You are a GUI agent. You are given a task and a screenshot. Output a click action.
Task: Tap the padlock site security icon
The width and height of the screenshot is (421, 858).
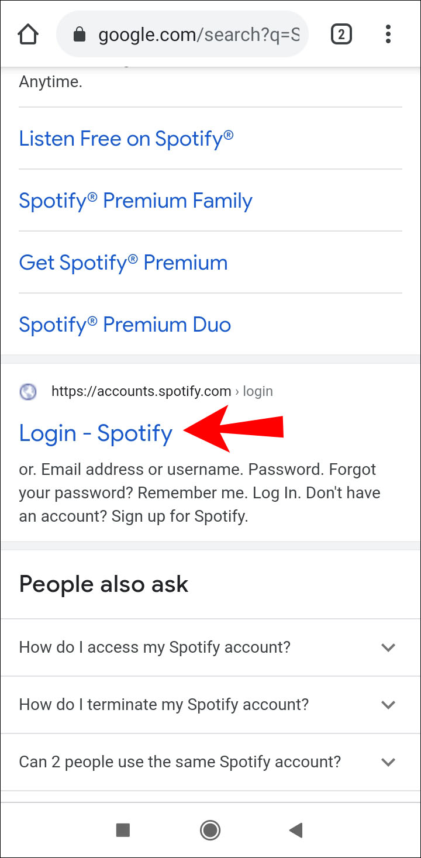click(x=80, y=35)
